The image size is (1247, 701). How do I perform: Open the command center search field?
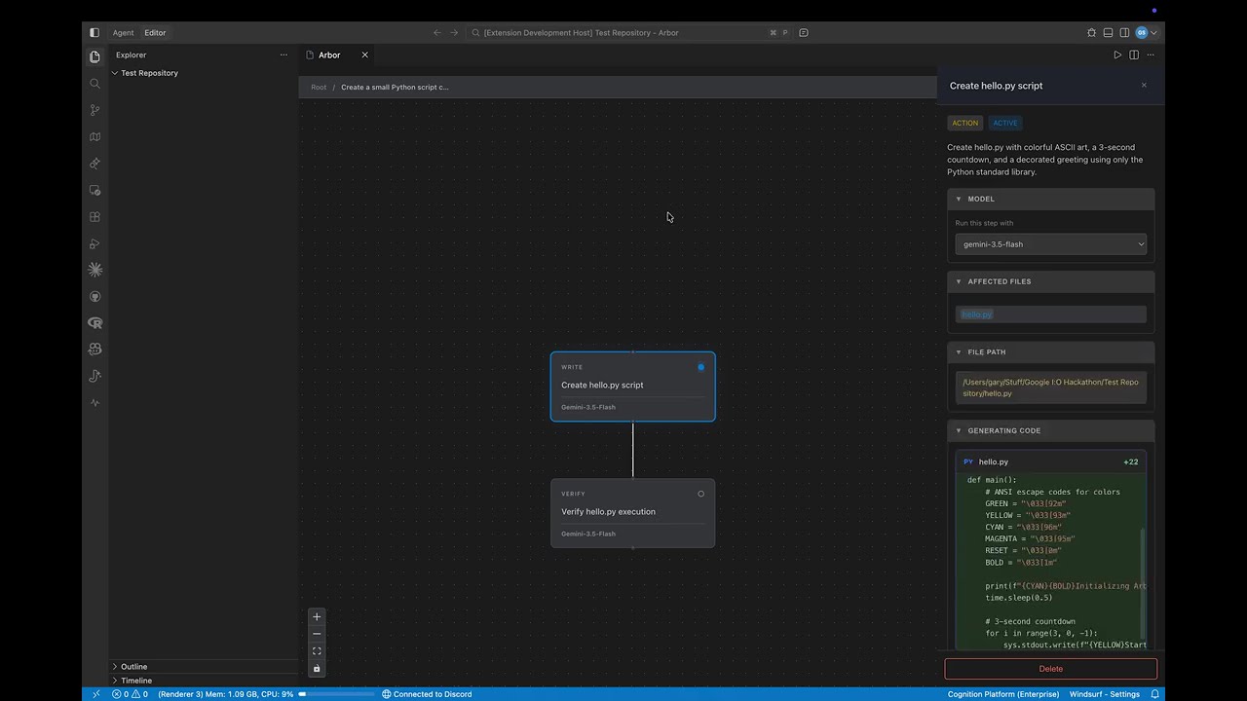628,32
